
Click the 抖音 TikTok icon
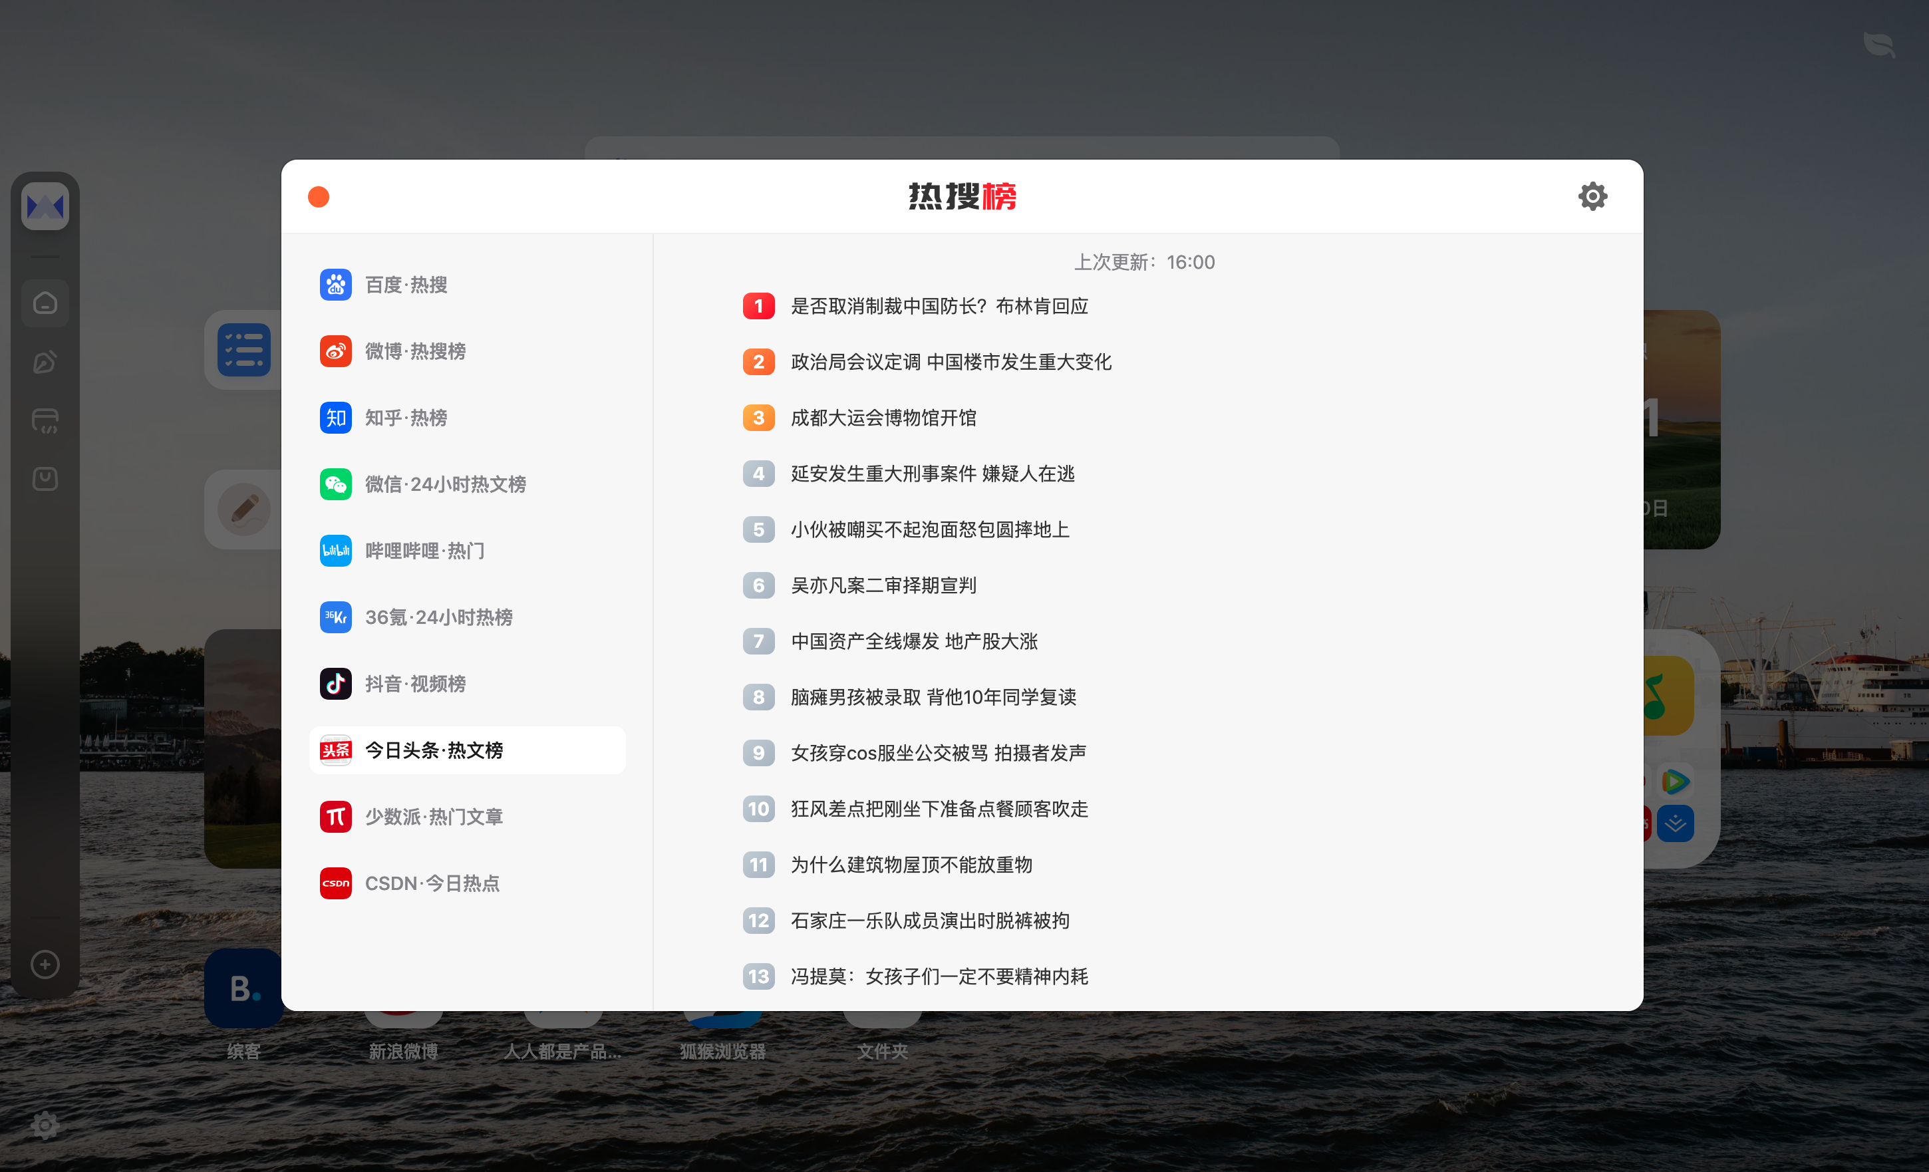pyautogui.click(x=335, y=684)
